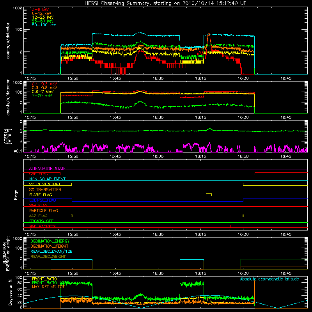Select the 12-25 keV legend label
The width and height of the screenshot is (312, 312).
coord(43,17)
